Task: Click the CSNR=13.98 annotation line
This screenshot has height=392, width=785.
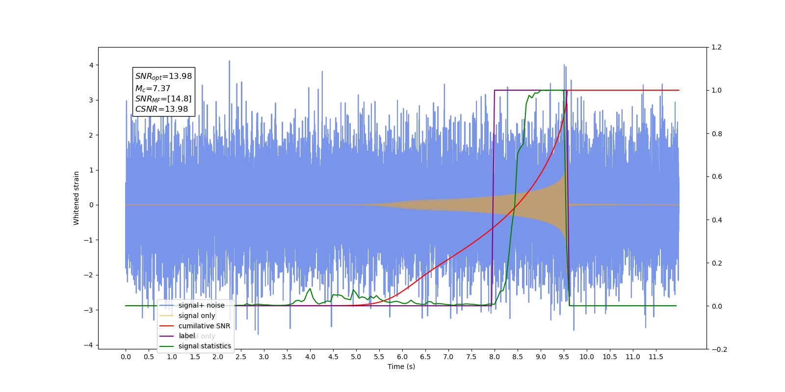Action: [x=161, y=109]
